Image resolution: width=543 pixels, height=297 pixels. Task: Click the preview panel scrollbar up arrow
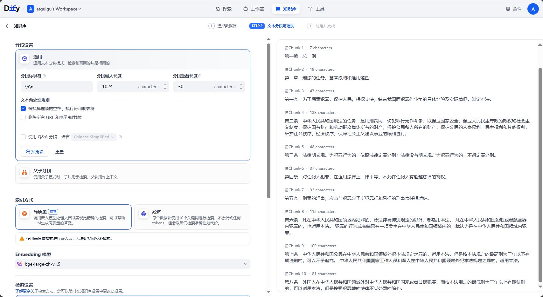point(540,45)
